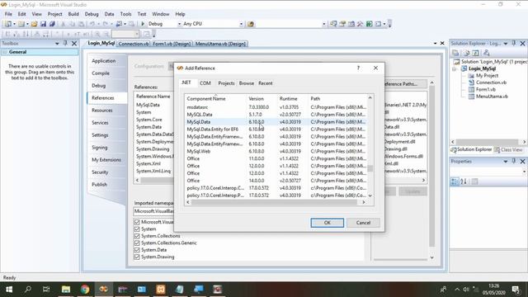The image size is (528, 297).
Task: Click Show All Files in Solution Explorer
Action: (x=466, y=53)
